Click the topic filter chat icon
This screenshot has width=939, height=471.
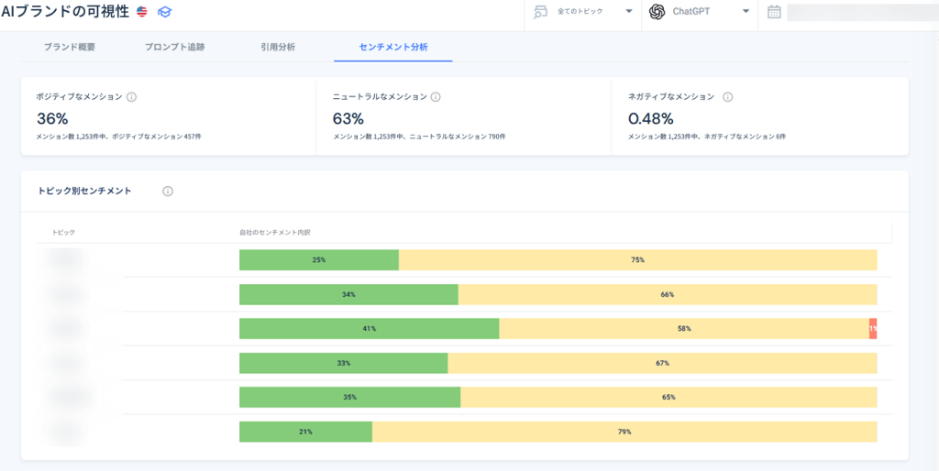click(541, 11)
